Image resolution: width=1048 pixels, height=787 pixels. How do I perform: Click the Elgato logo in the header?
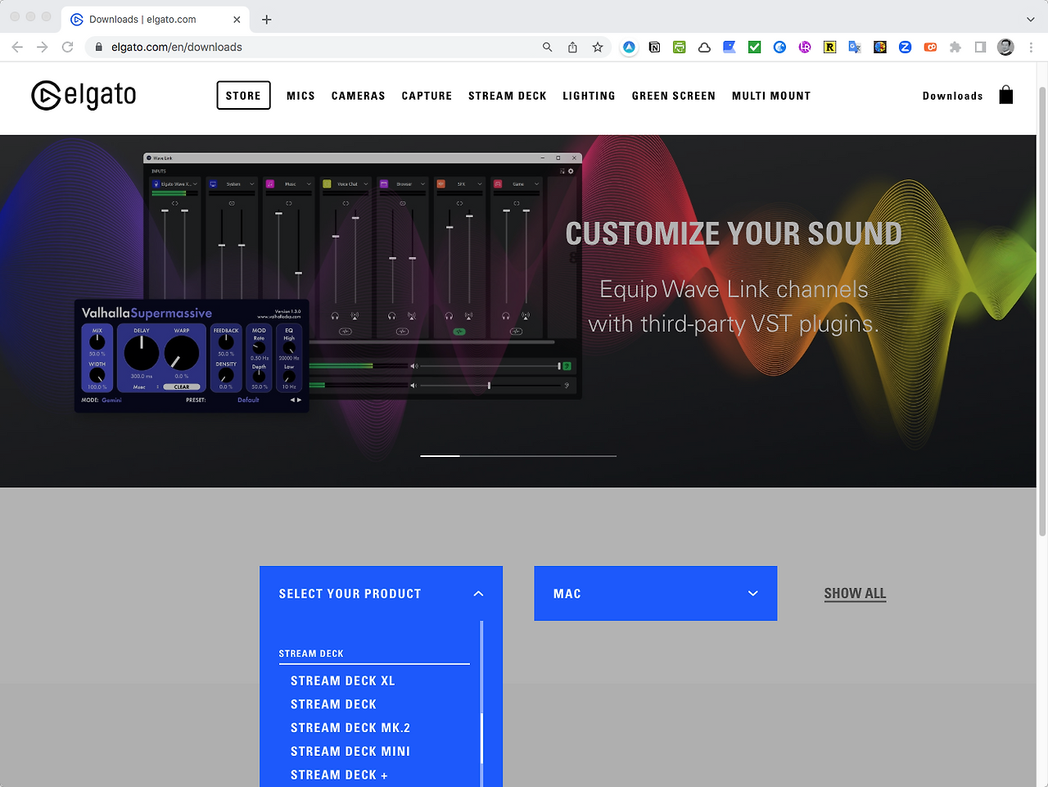(x=84, y=96)
